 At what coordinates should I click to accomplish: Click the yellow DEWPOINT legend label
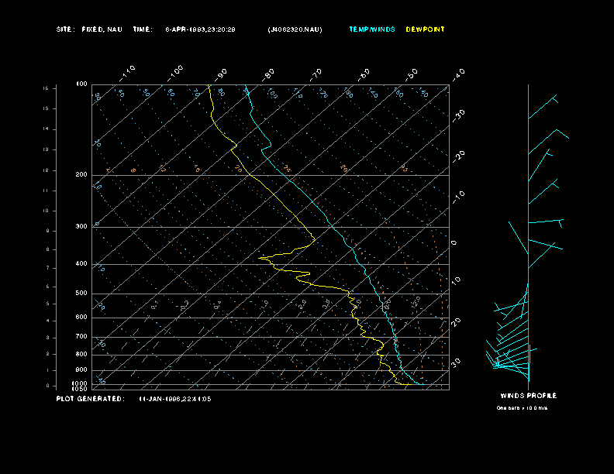[426, 29]
